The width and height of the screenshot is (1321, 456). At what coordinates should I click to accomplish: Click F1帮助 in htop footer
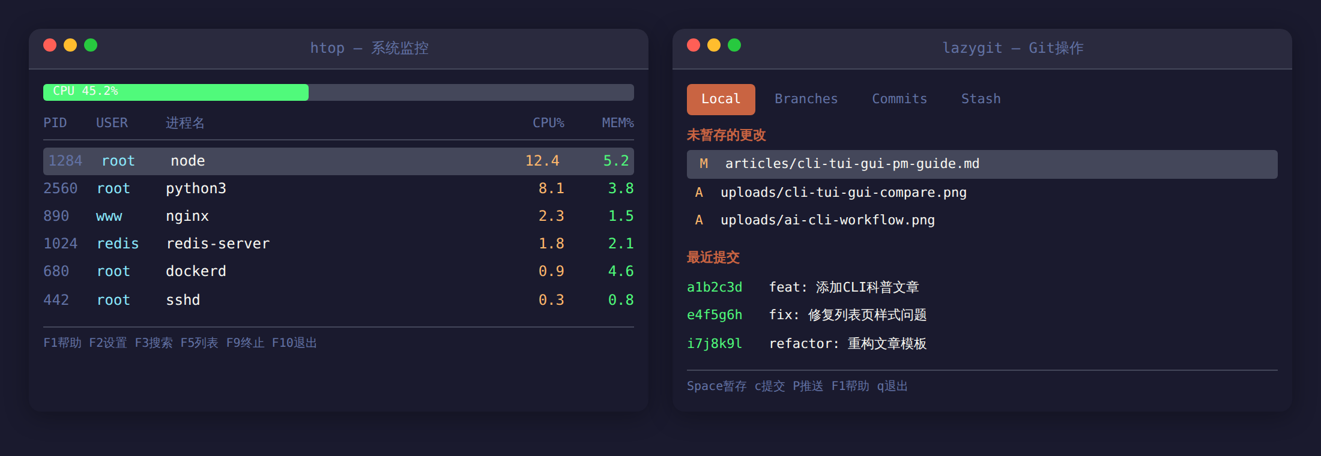tap(62, 343)
